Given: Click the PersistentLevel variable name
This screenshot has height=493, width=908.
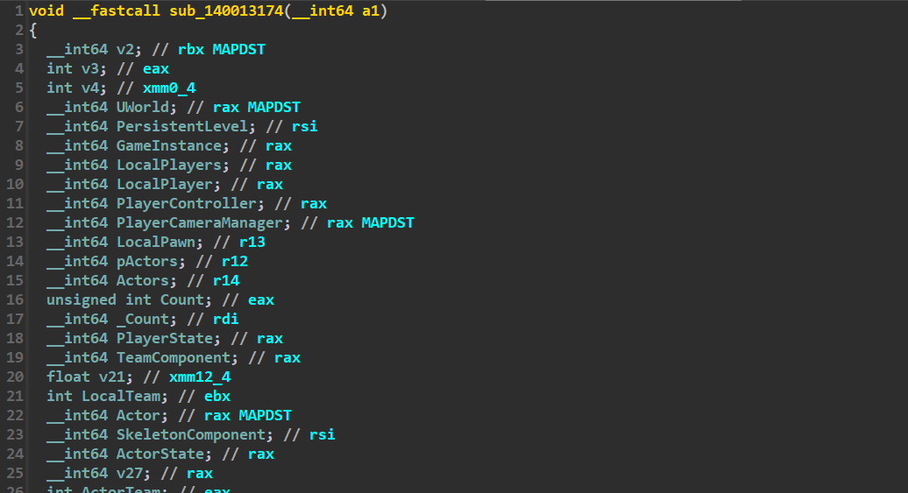Looking at the screenshot, I should [x=181, y=126].
